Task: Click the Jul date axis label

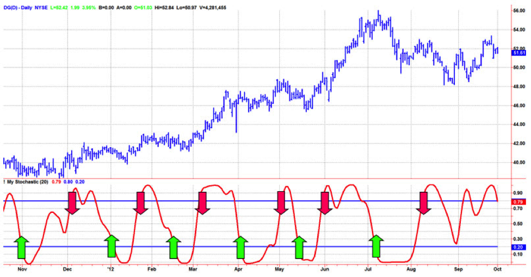Action: 368,269
